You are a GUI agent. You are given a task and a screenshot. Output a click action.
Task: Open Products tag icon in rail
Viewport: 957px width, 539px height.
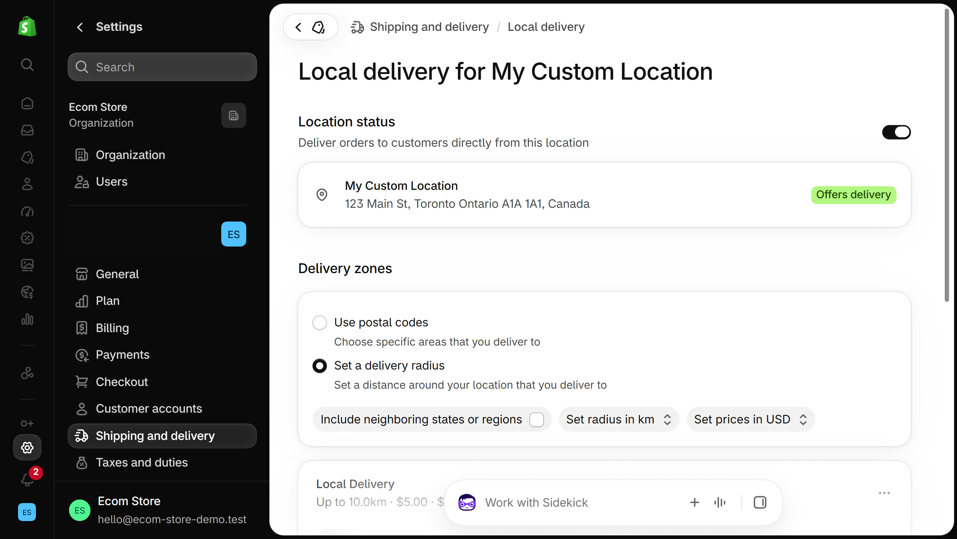click(x=27, y=157)
